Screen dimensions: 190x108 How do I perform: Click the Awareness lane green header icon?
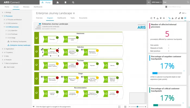pos(36,38)
